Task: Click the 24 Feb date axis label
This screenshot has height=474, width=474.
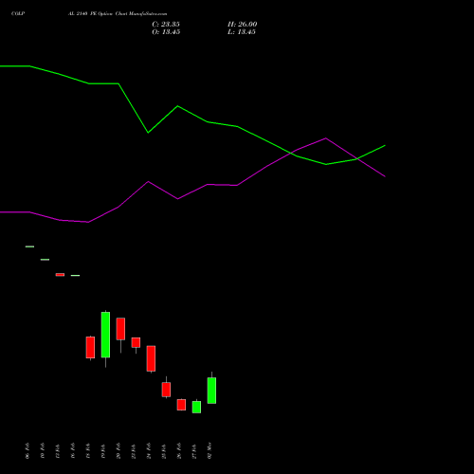Action: pos(149,450)
